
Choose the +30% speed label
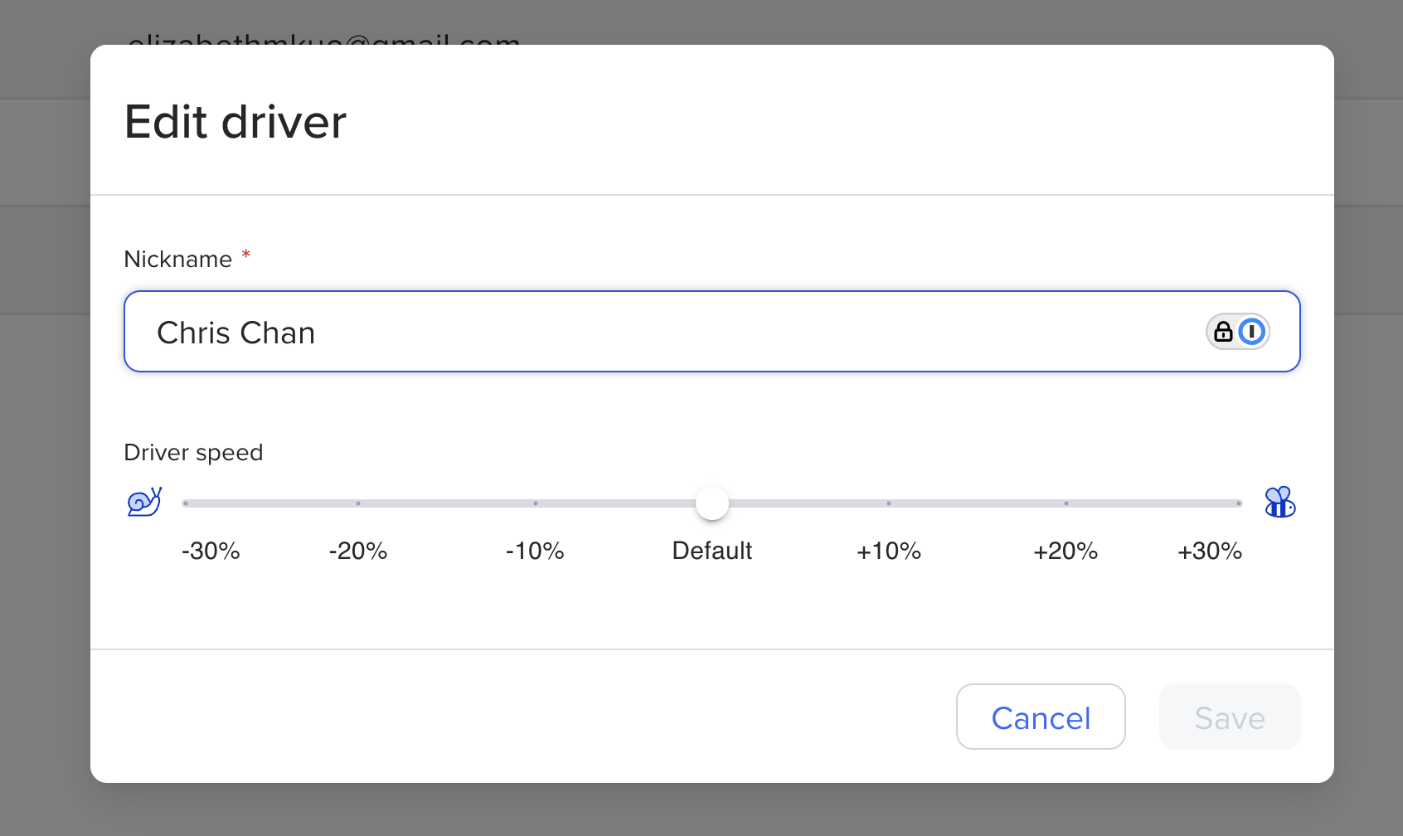click(1210, 551)
